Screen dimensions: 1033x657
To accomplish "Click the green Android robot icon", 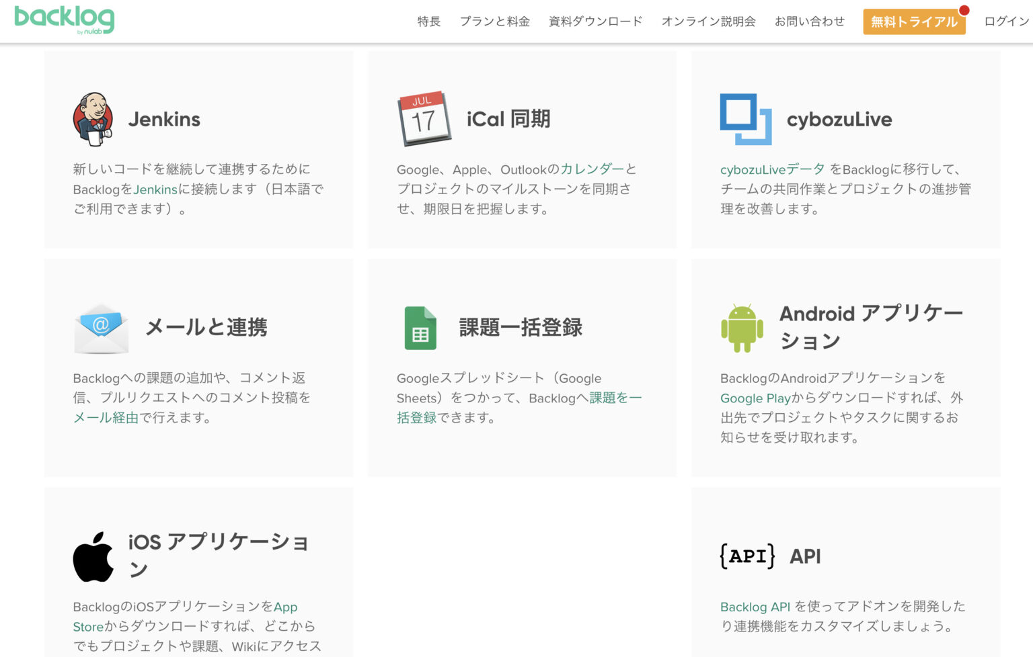I will pyautogui.click(x=742, y=328).
